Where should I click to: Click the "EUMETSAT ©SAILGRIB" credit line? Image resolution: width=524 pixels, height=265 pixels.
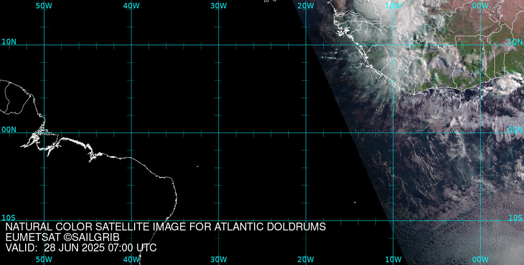[x=62, y=237]
